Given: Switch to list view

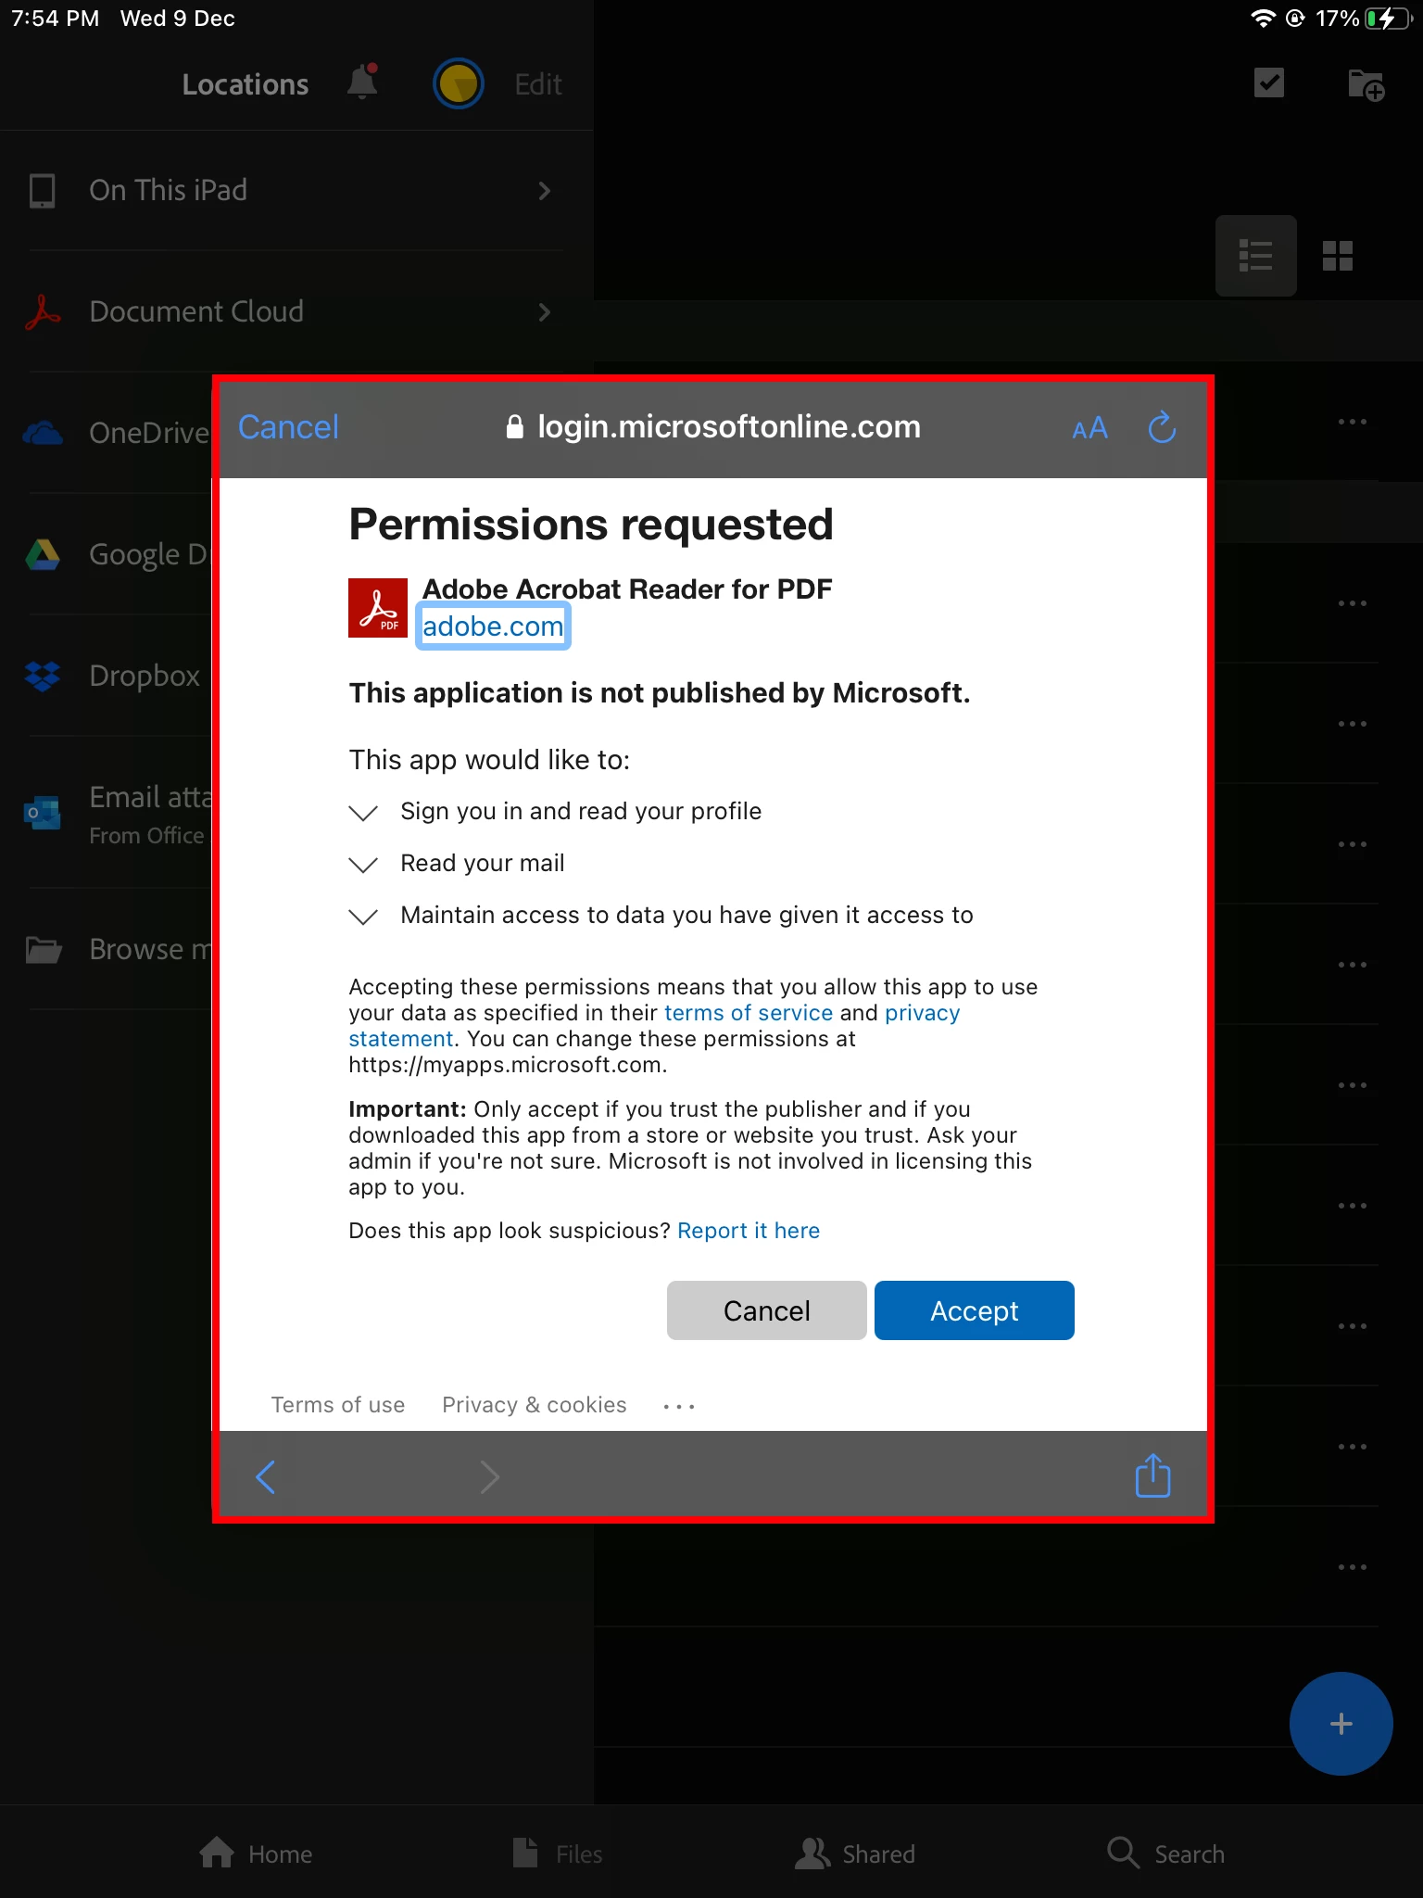Looking at the screenshot, I should (x=1255, y=255).
